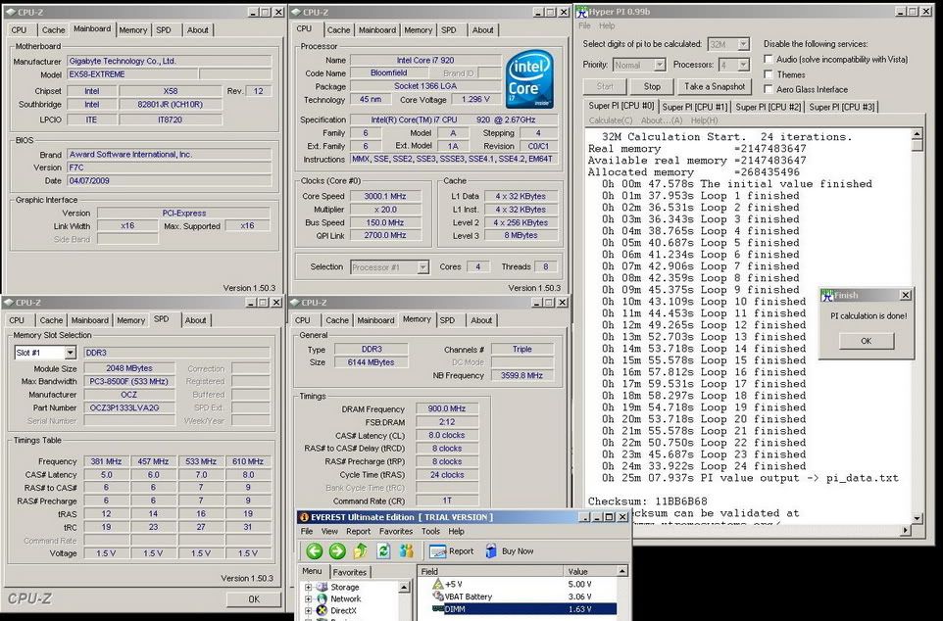Open Report from the EVEREST toolbar

pyautogui.click(x=453, y=551)
